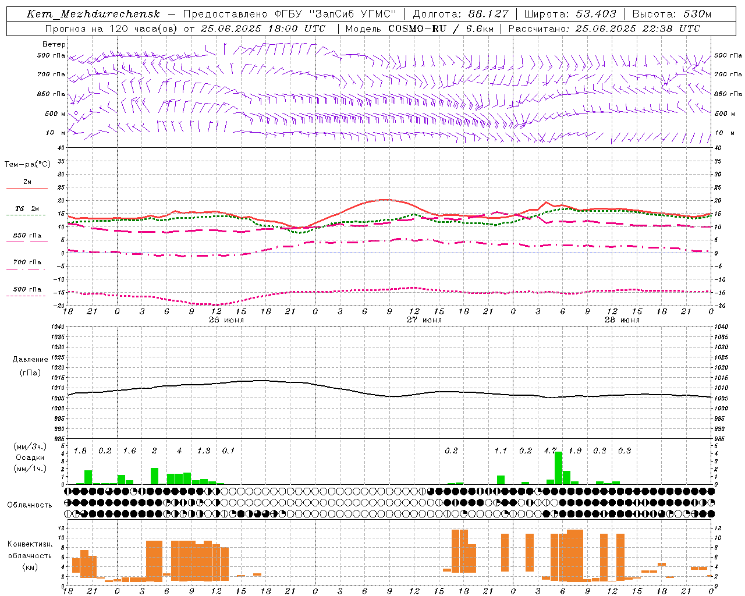This screenshot has height=596, width=745.
Task: Click the elevation label Высота: 530м
Action: click(672, 14)
